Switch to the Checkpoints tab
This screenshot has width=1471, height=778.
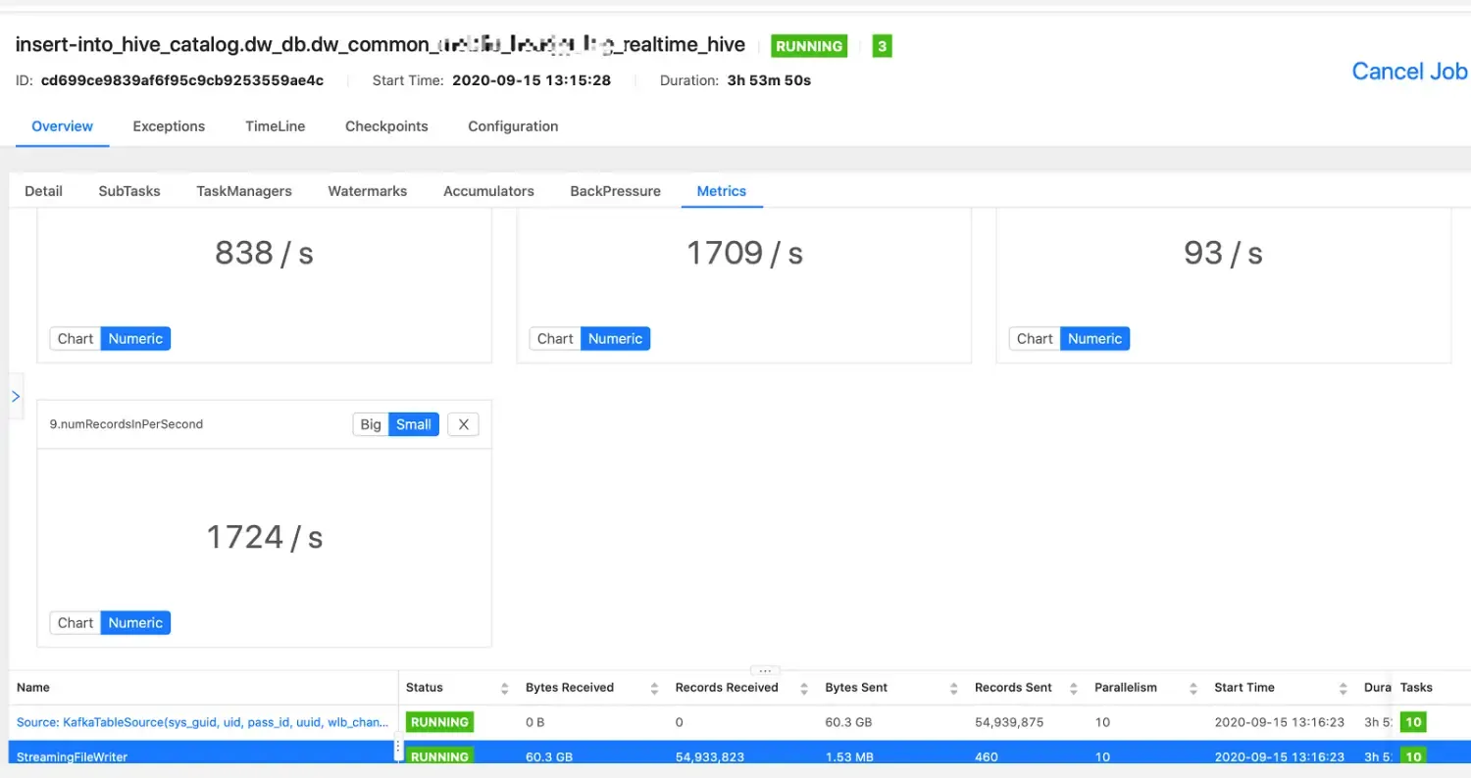tap(386, 126)
